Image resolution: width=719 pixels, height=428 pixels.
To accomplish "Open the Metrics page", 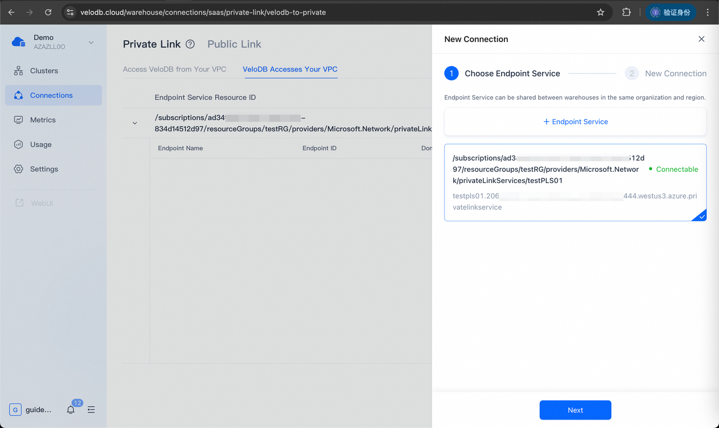I will pos(42,120).
